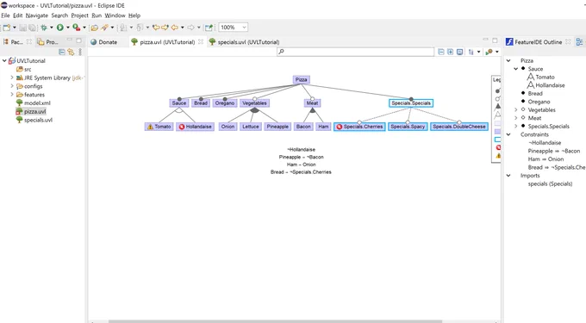Select the Specials.Cherries feature box
The height and width of the screenshot is (323, 586).
pos(359,127)
